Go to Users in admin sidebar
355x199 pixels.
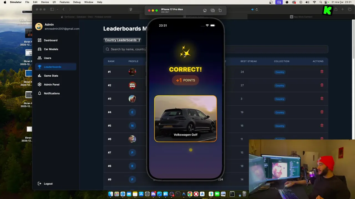pos(55,58)
